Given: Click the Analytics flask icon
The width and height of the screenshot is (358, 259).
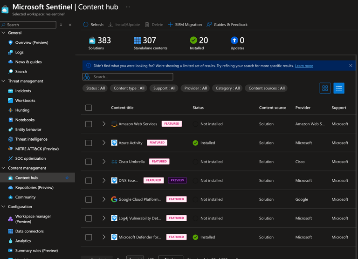Looking at the screenshot, I should coord(11,241).
